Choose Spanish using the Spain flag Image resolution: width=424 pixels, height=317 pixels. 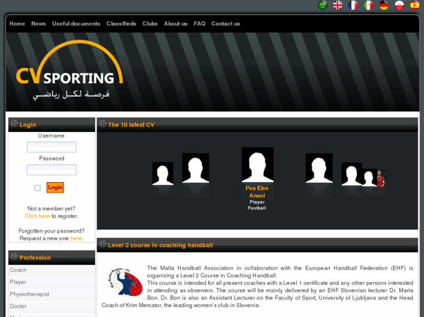[x=415, y=5]
